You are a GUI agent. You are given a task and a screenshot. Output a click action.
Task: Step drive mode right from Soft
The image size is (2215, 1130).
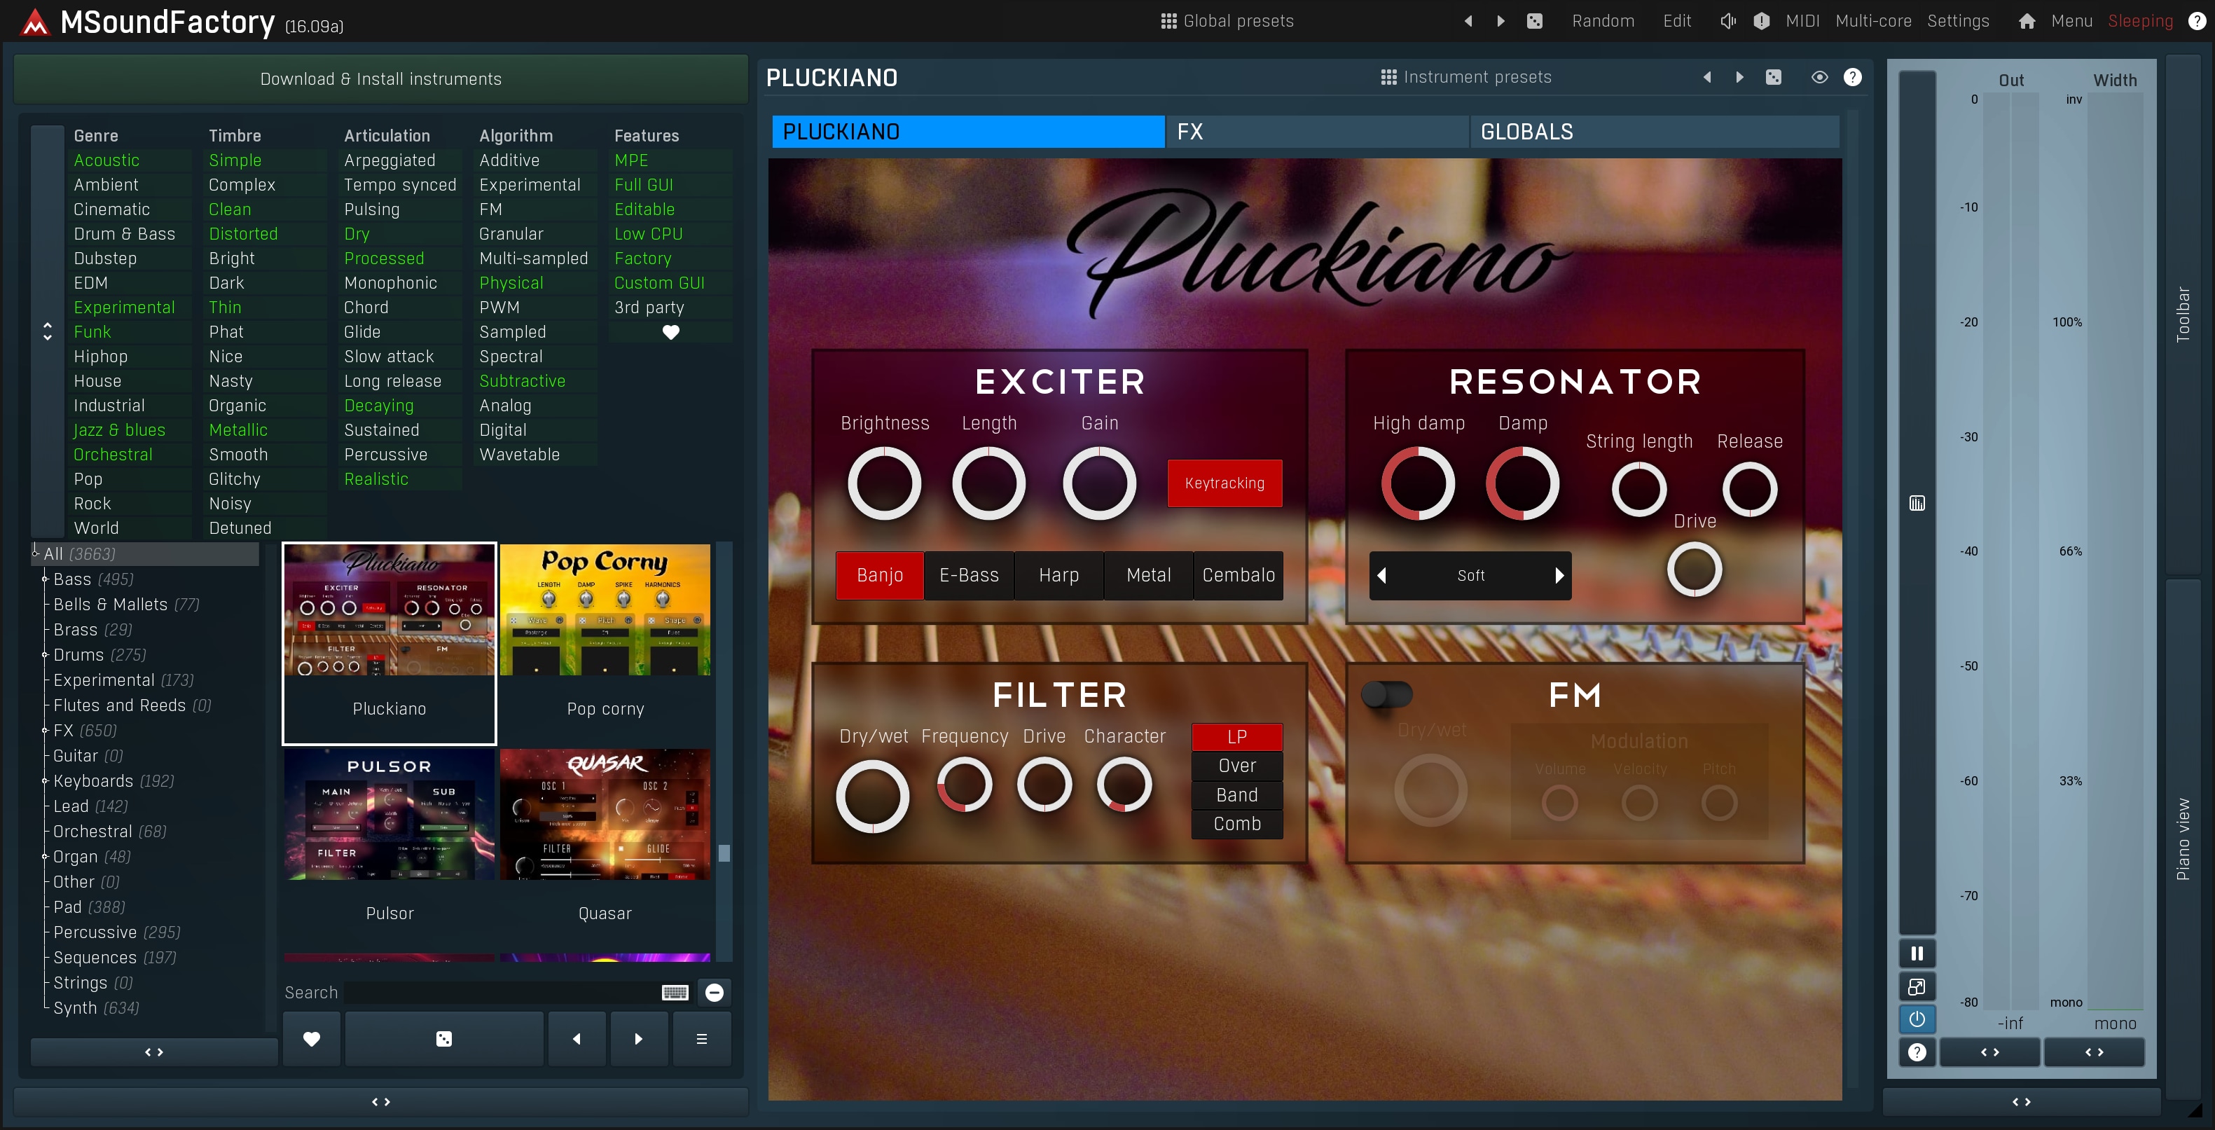tap(1560, 575)
